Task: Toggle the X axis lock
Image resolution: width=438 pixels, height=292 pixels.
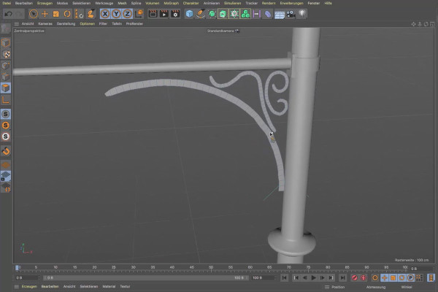Action: [x=105, y=14]
